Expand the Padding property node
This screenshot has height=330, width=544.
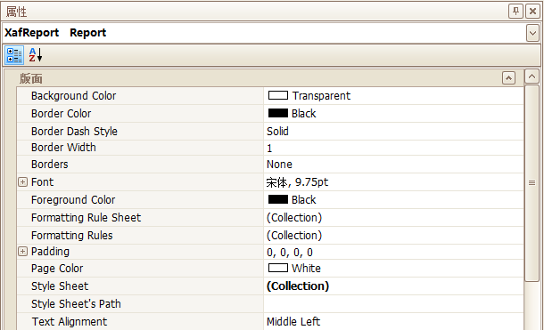[x=22, y=252]
